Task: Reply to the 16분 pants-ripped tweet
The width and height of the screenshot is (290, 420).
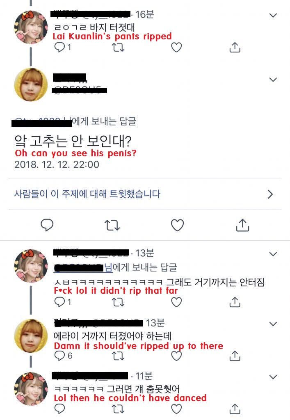Action: pyautogui.click(x=59, y=48)
